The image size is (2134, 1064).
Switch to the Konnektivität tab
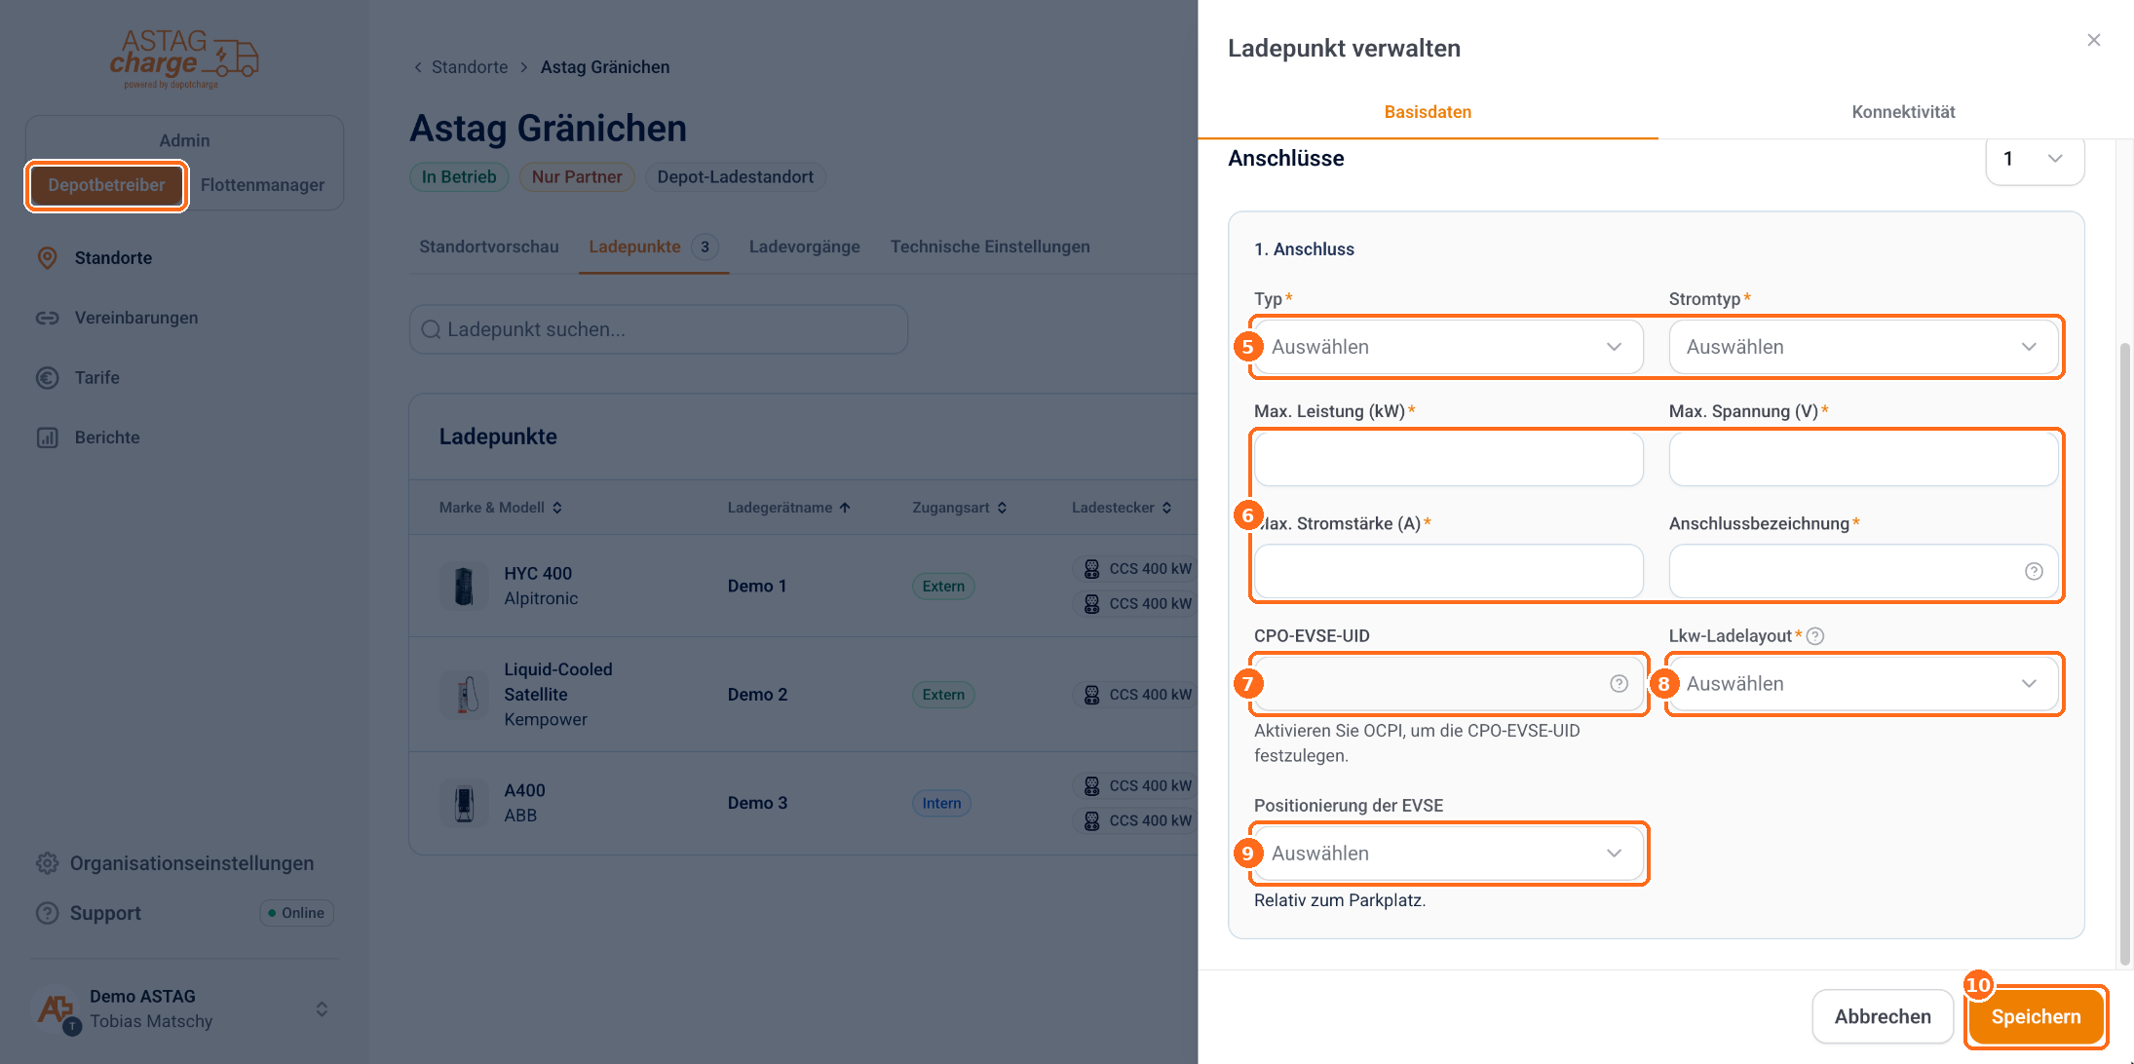tap(1903, 112)
